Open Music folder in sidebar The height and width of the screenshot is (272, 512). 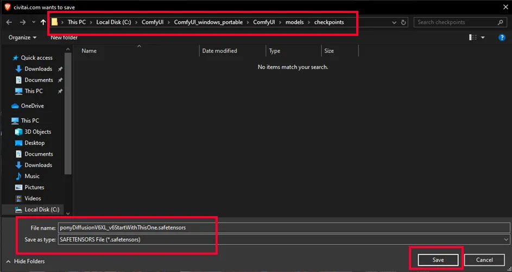[28, 176]
